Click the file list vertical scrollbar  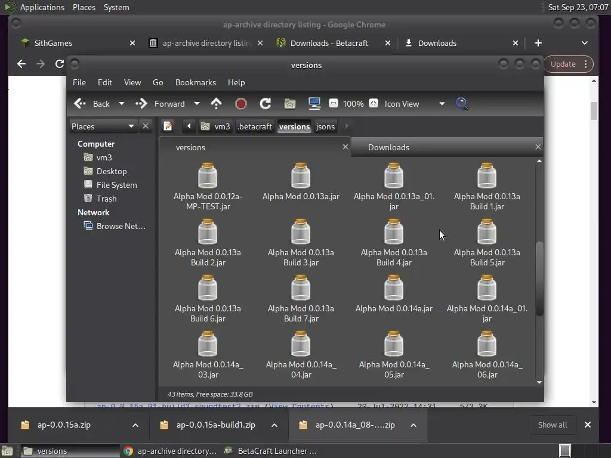point(539,278)
